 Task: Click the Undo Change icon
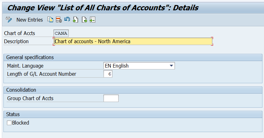67,19
